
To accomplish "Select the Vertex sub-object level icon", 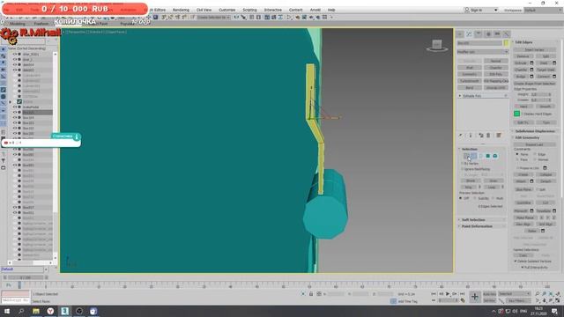I will (x=466, y=156).
